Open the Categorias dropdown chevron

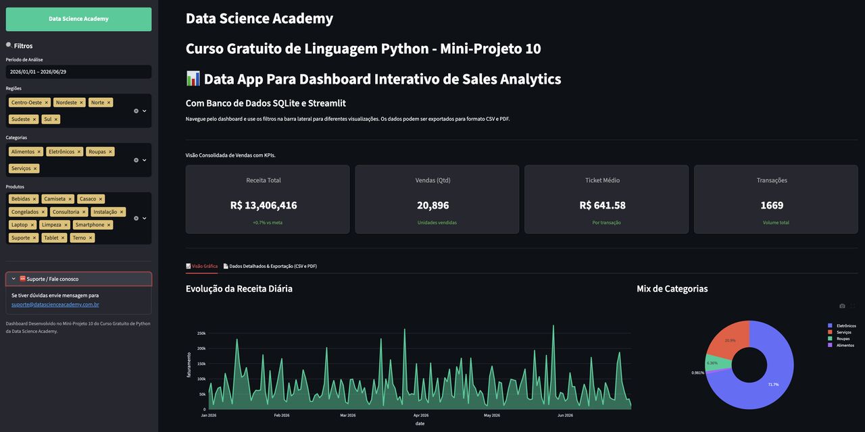tap(144, 160)
